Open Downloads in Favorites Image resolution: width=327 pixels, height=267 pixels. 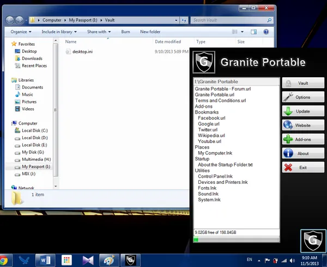pos(32,59)
